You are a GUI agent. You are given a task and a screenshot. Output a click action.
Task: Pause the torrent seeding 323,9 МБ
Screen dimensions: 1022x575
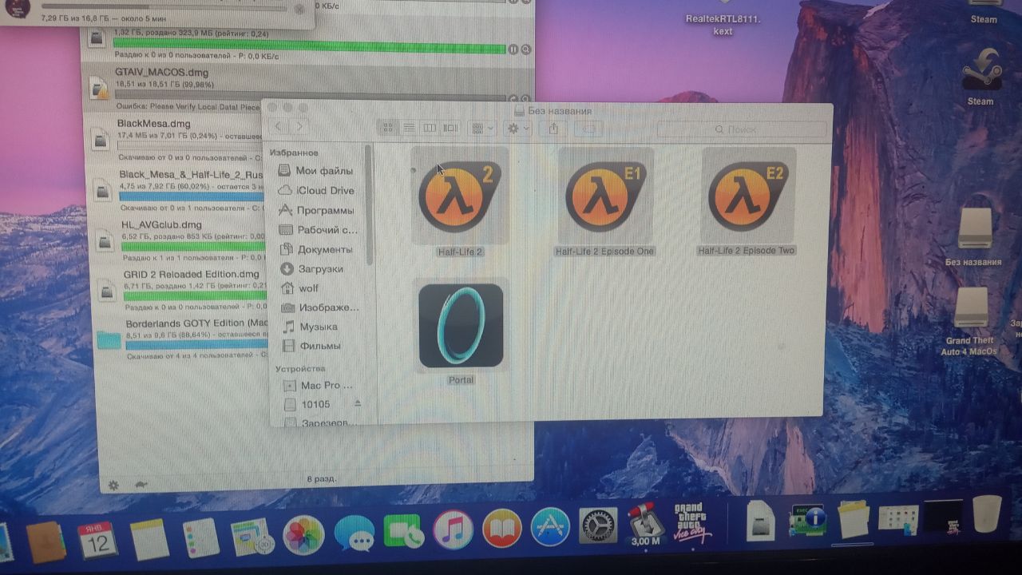point(513,49)
